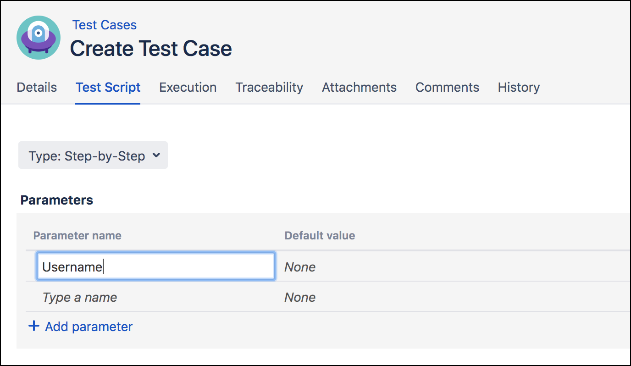Click the Type a name parameter row
The width and height of the screenshot is (631, 366).
click(79, 297)
